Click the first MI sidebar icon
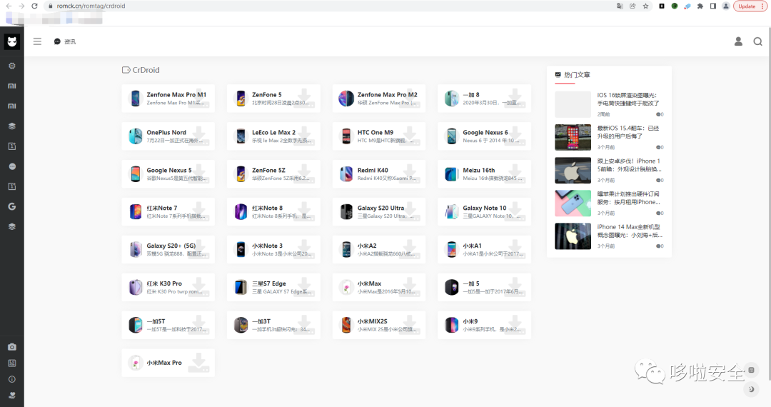 pyautogui.click(x=12, y=86)
